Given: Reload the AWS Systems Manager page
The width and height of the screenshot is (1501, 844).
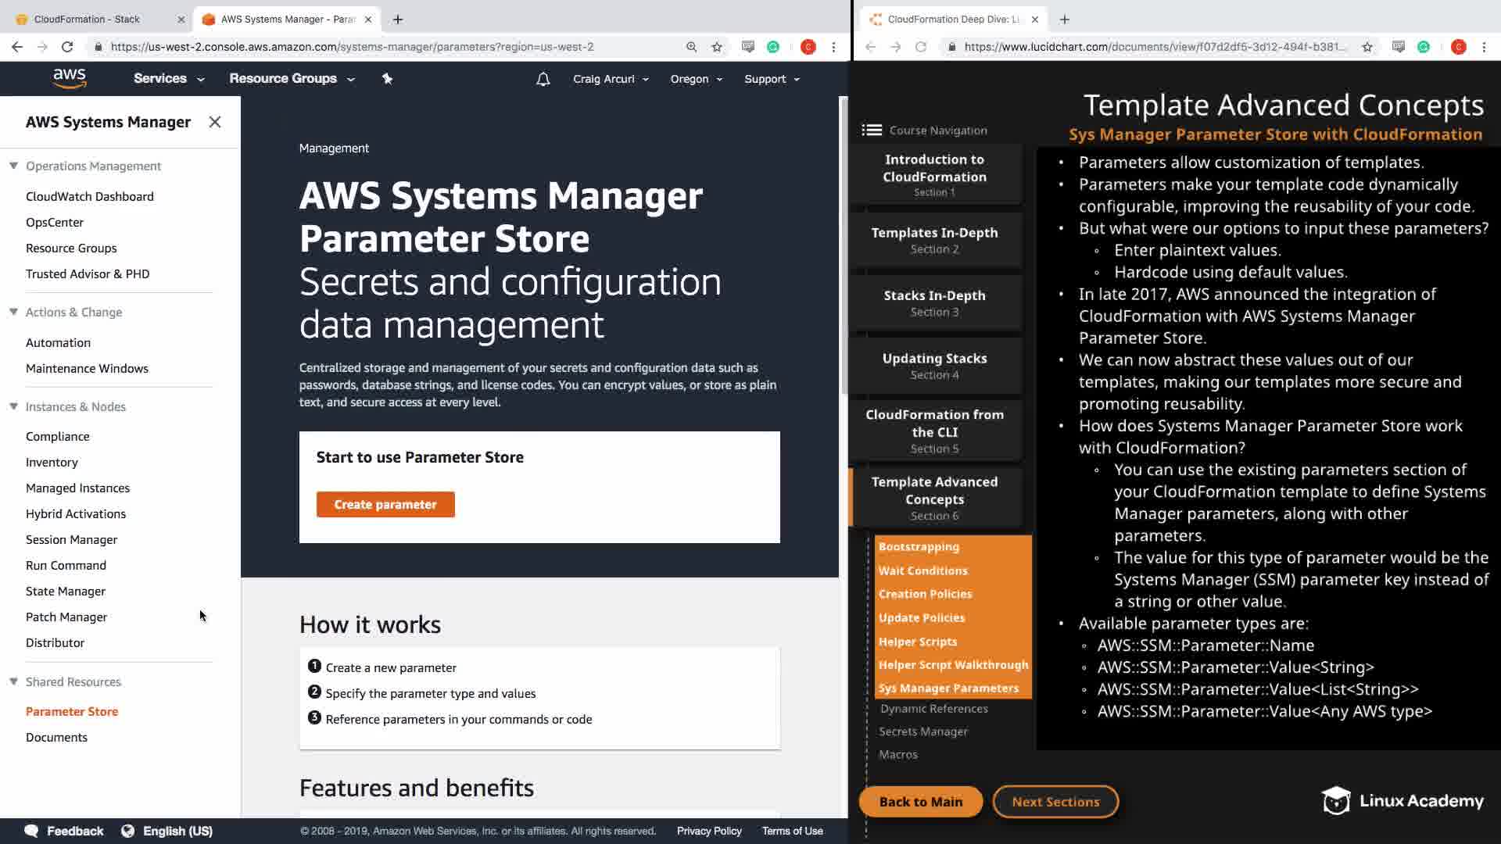Looking at the screenshot, I should coord(67,47).
